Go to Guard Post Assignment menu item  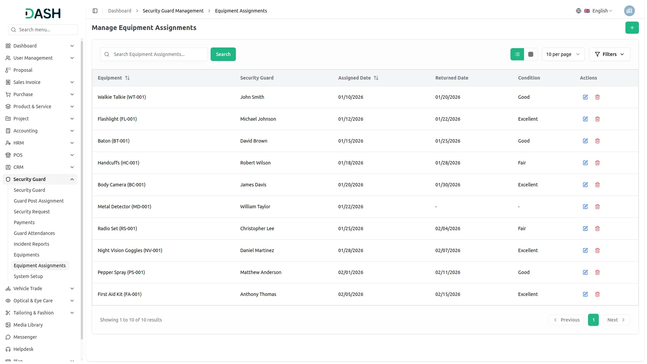tap(38, 201)
